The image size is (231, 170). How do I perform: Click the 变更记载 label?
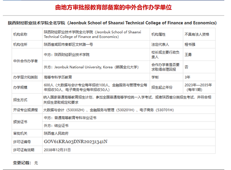(x=22, y=163)
